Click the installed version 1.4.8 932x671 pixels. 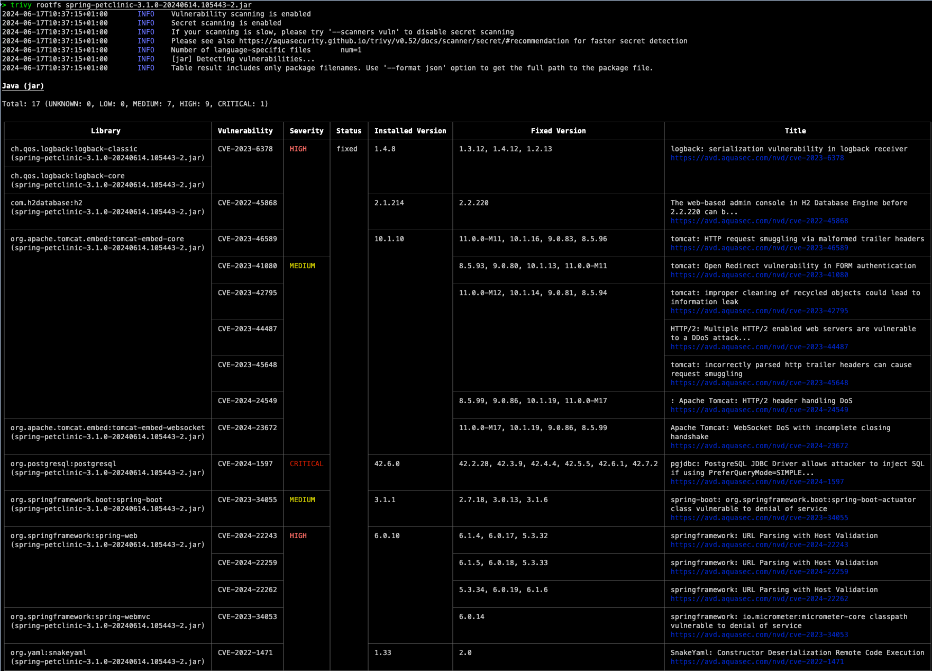(x=385, y=149)
